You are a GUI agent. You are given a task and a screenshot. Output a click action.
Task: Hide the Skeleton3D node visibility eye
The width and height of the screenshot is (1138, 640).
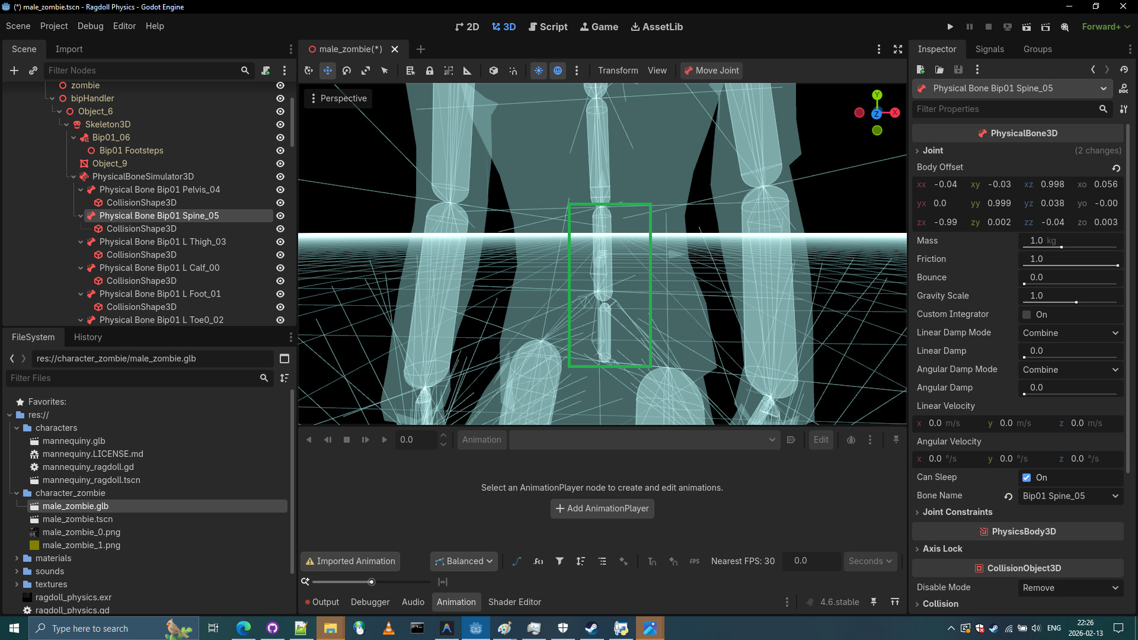[x=280, y=124]
